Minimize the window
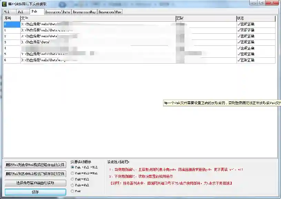 click(253, 3)
